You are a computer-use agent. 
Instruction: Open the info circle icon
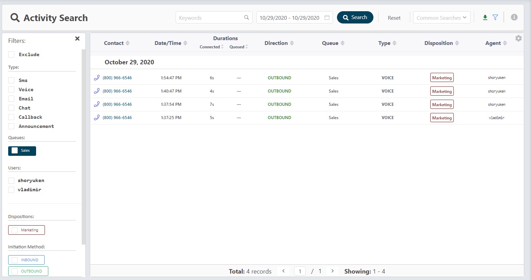pyautogui.click(x=514, y=17)
